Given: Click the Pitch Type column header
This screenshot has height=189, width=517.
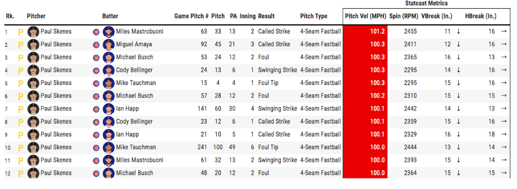Looking at the screenshot, I should tap(314, 16).
